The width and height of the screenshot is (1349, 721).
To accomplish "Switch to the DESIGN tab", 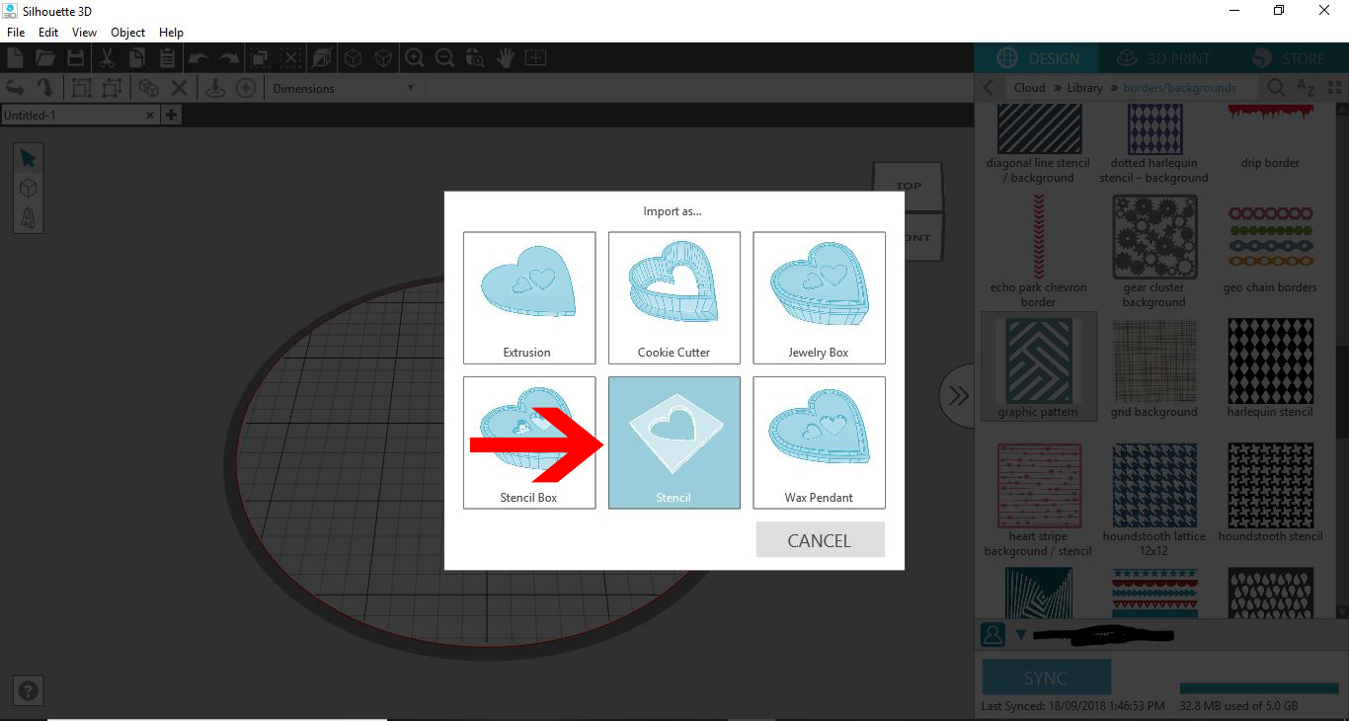I will point(1038,58).
